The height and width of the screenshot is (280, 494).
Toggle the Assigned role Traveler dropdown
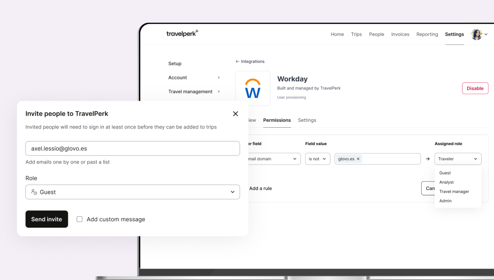pyautogui.click(x=458, y=159)
